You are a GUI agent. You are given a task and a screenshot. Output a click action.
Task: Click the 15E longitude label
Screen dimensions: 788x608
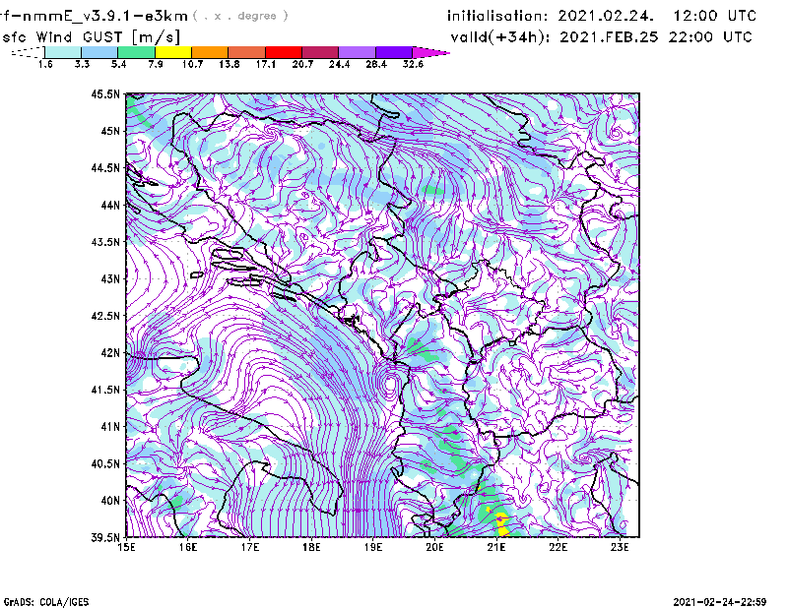click(126, 547)
